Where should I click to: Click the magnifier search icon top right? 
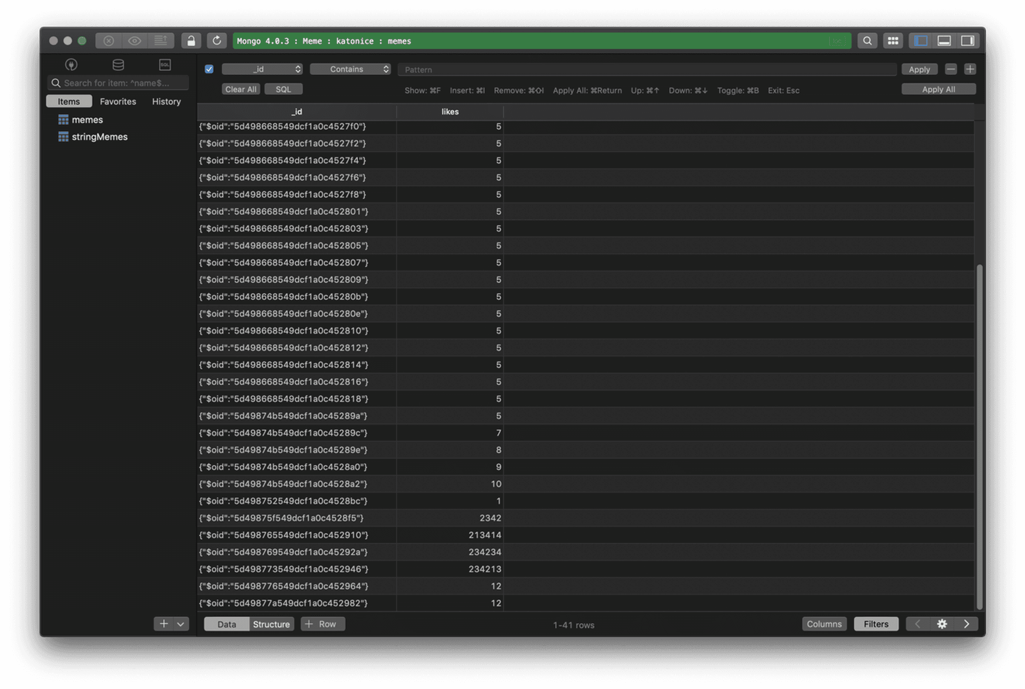coord(867,40)
